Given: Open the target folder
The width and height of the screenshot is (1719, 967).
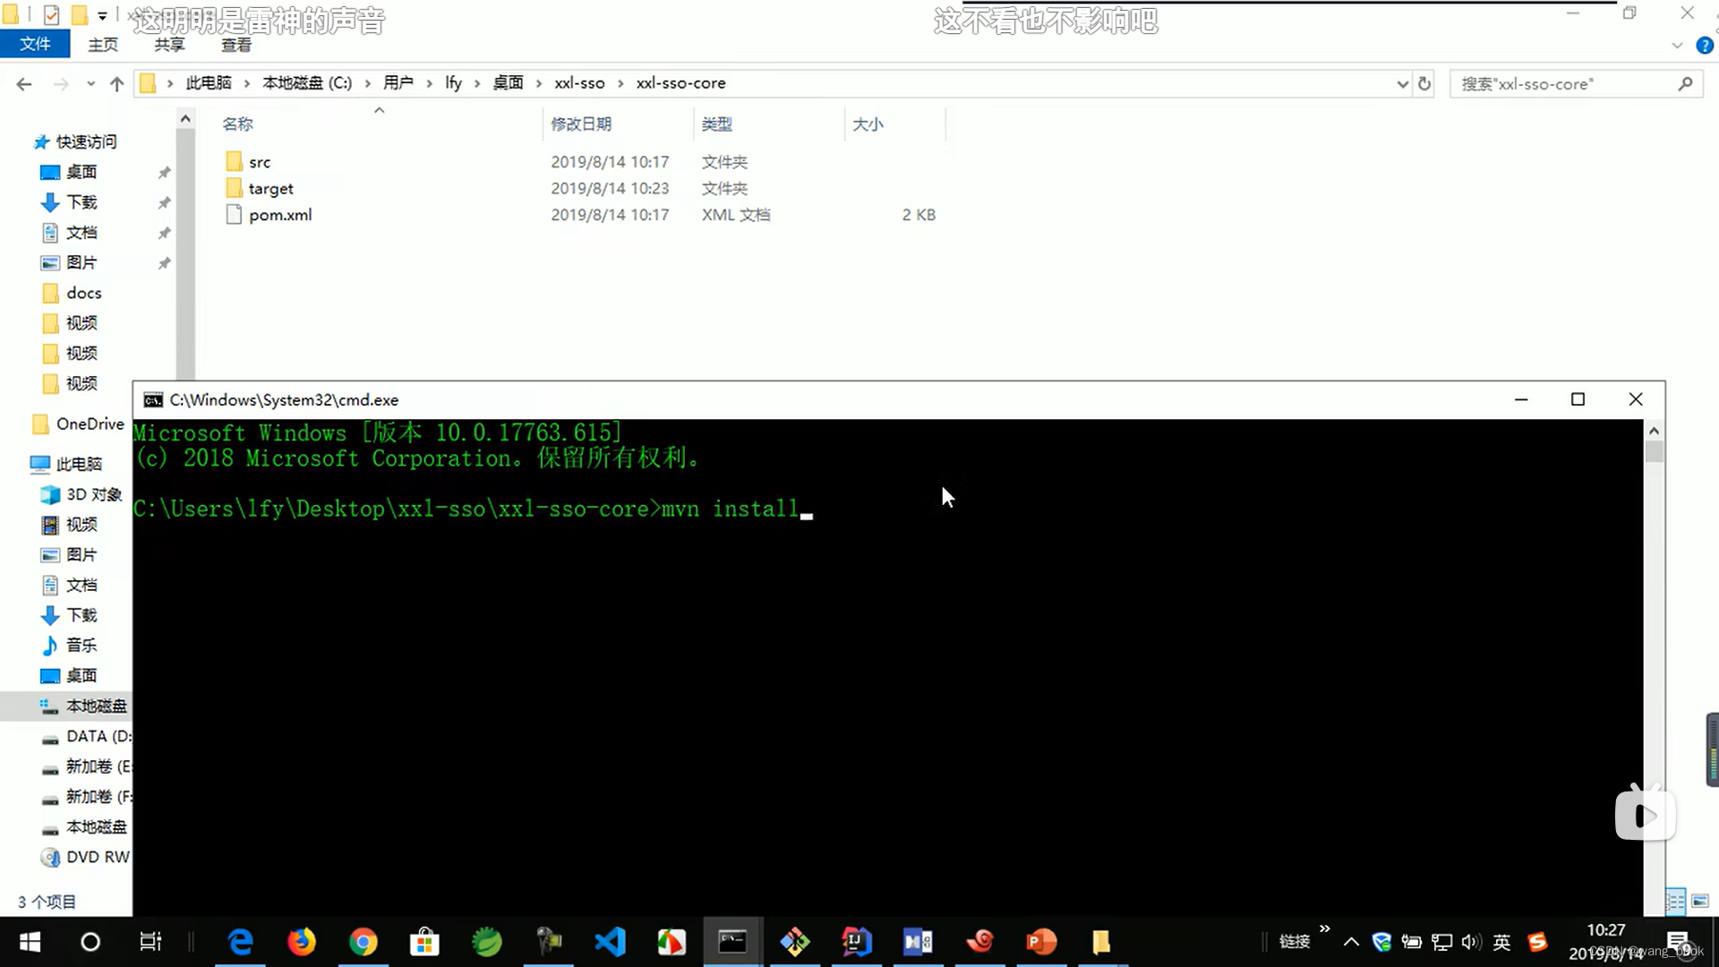Looking at the screenshot, I should [270, 188].
